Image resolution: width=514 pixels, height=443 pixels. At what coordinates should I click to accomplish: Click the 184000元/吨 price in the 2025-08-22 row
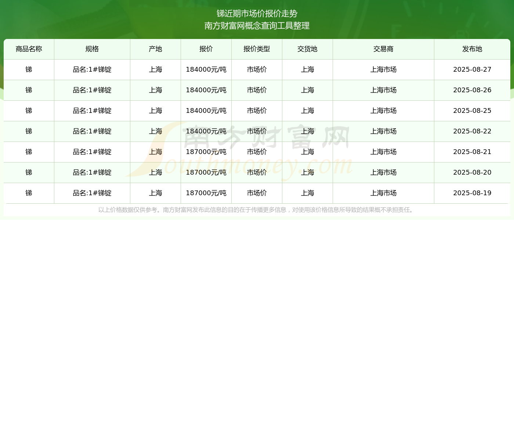(x=206, y=131)
